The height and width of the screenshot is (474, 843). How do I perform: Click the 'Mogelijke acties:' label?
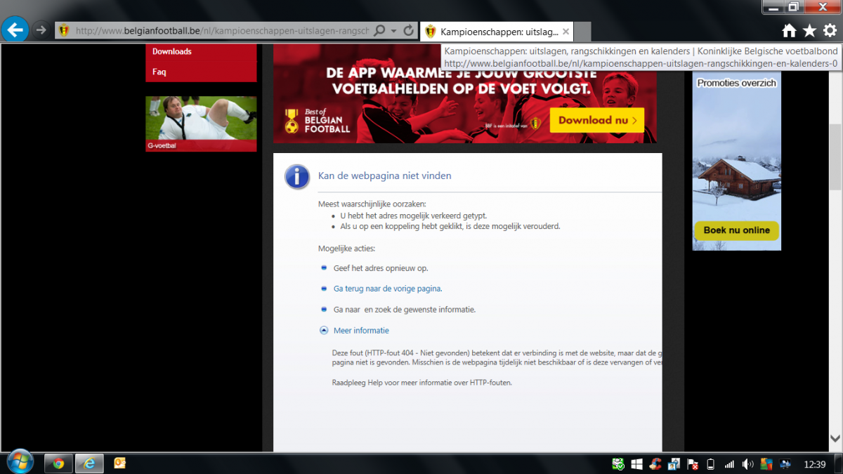click(346, 249)
